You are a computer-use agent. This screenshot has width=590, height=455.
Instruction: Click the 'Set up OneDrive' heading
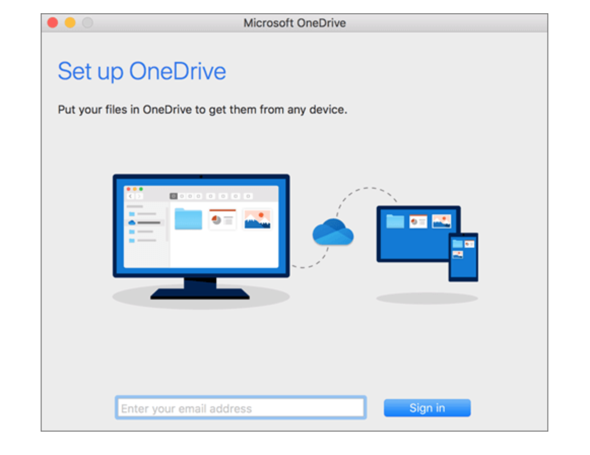click(x=142, y=72)
